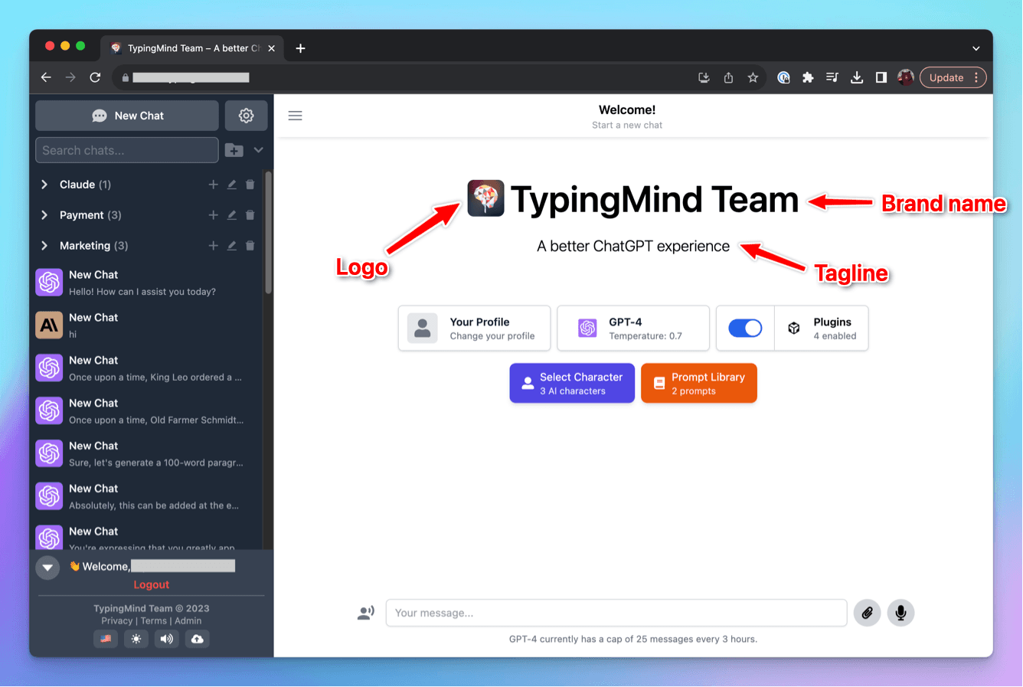Expand the user menu beside Welcome
Viewport: 1023px width, 687px height.
point(47,568)
